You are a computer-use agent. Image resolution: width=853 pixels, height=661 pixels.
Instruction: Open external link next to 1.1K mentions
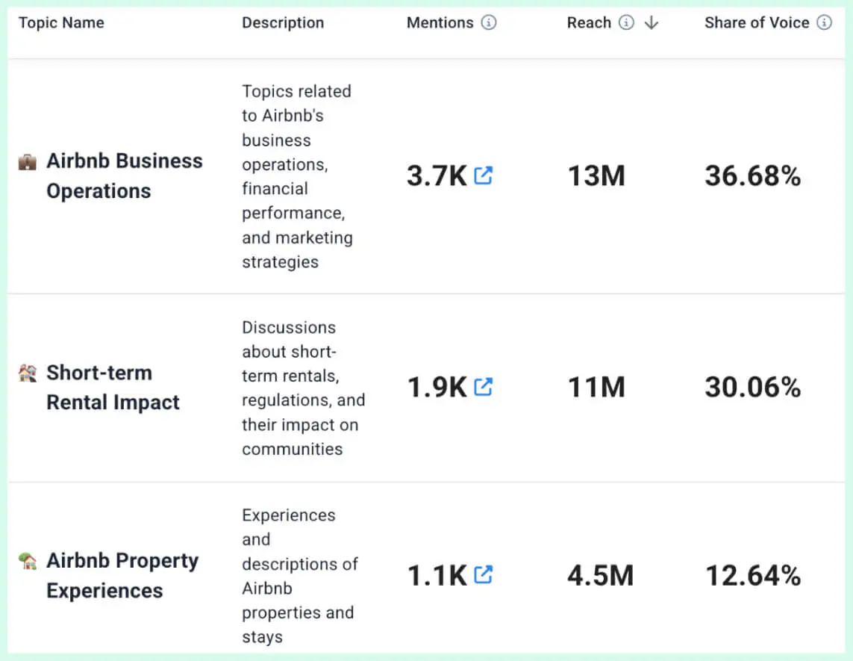(x=484, y=575)
